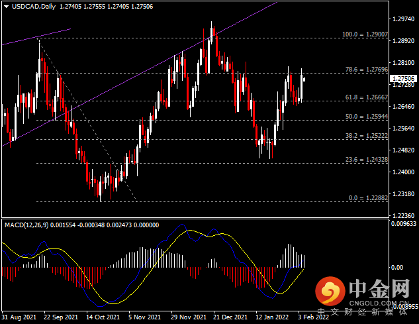Image resolution: width=419 pixels, height=324 pixels.
Task: Click date label 5 Nov 2021
Action: tap(144, 317)
